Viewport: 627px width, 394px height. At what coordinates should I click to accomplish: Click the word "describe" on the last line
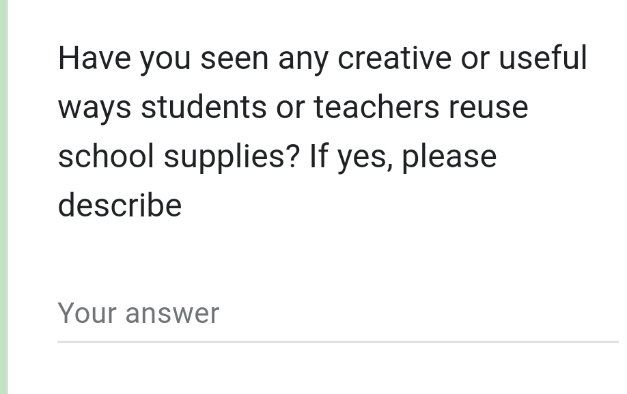coord(120,206)
